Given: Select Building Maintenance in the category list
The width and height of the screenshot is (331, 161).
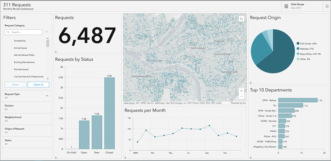Looking at the screenshot, I should (24, 62).
